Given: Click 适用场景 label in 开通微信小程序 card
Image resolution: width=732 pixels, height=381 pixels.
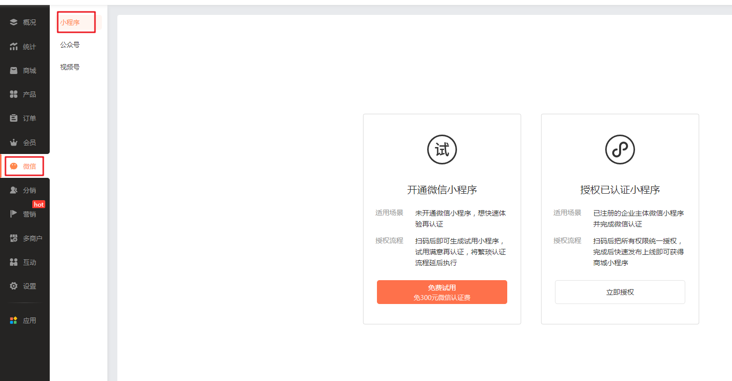Looking at the screenshot, I should (389, 213).
